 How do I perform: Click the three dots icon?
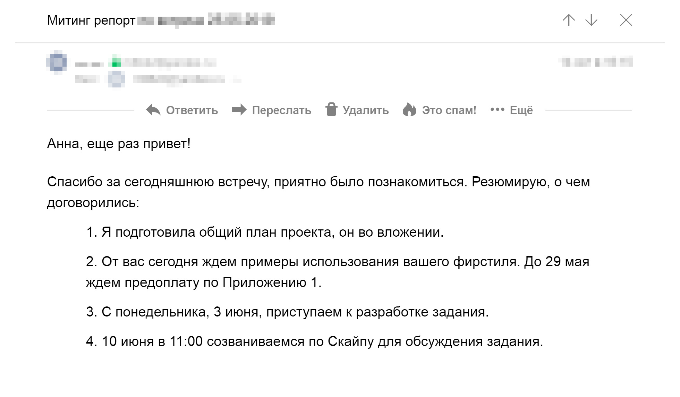point(497,110)
